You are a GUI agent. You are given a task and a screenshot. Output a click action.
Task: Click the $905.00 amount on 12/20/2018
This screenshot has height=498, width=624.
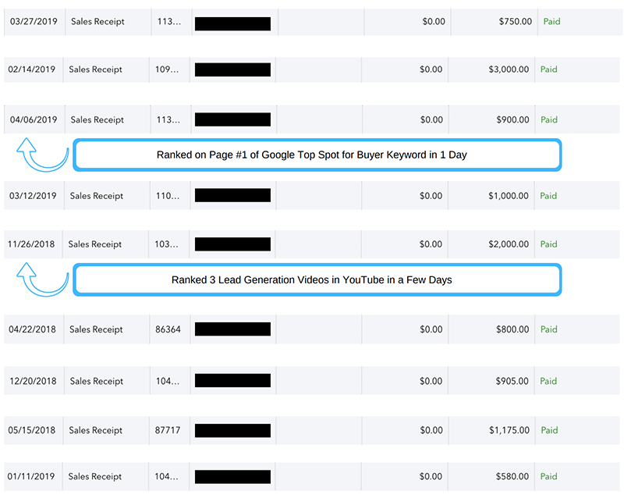click(x=514, y=381)
